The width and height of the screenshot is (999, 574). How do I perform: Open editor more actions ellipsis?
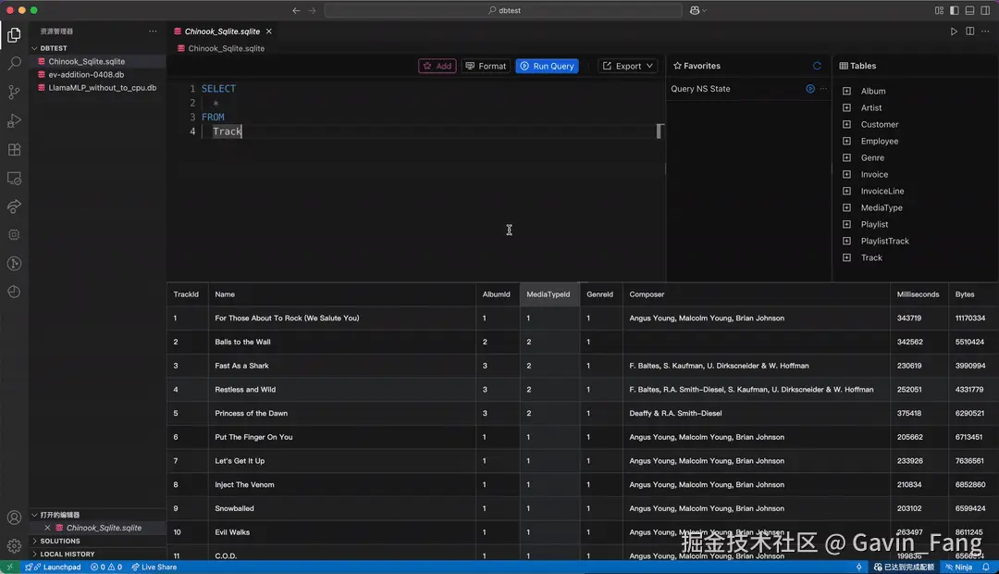(x=986, y=31)
